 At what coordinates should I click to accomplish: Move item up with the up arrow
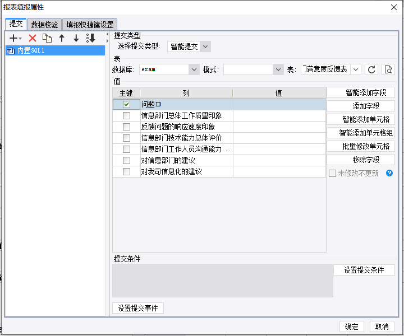click(62, 38)
